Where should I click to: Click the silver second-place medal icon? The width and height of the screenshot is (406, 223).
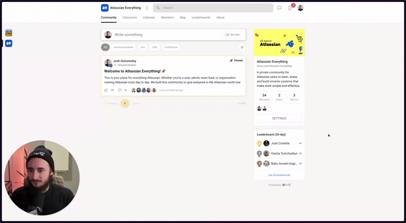click(x=259, y=154)
